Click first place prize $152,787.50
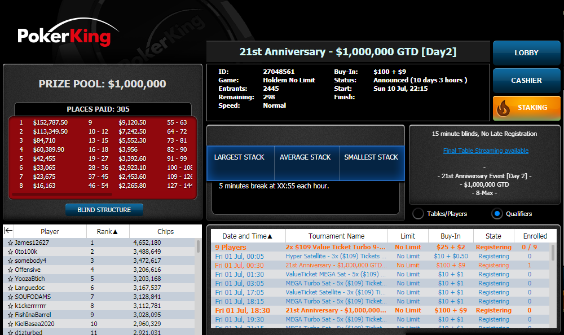Image resolution: width=564 pixels, height=335 pixels. 50,122
